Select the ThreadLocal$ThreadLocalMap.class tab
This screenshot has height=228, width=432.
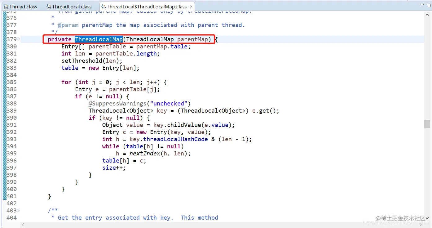pyautogui.click(x=147, y=7)
